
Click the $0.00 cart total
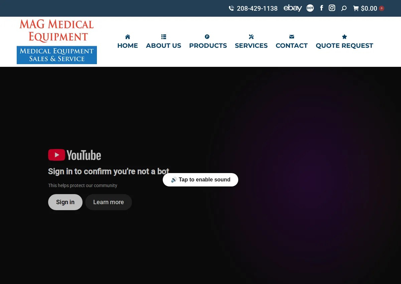tap(369, 8)
